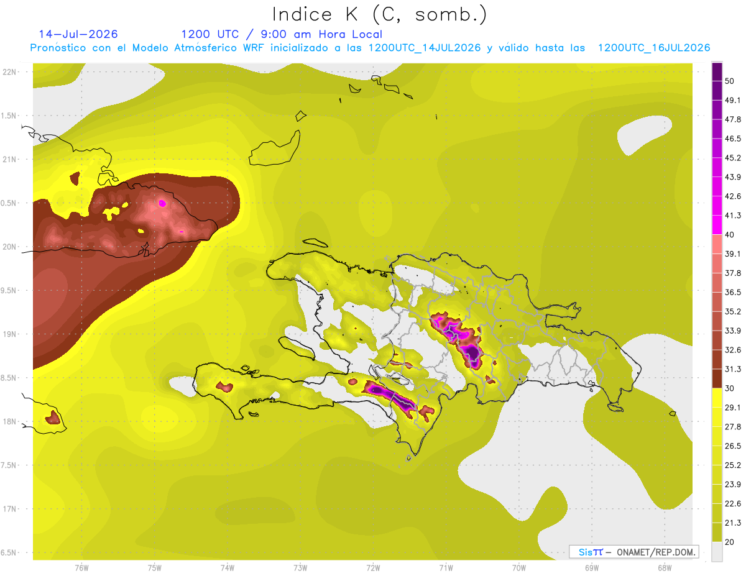
Task: Click the legend value '39.1'
Action: coord(732,254)
